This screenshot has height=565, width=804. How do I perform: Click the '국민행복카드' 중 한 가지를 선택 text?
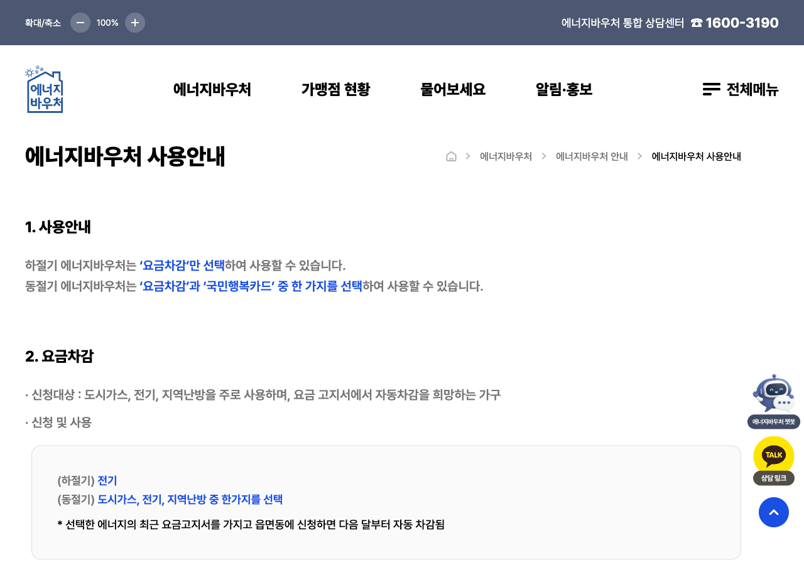283,286
